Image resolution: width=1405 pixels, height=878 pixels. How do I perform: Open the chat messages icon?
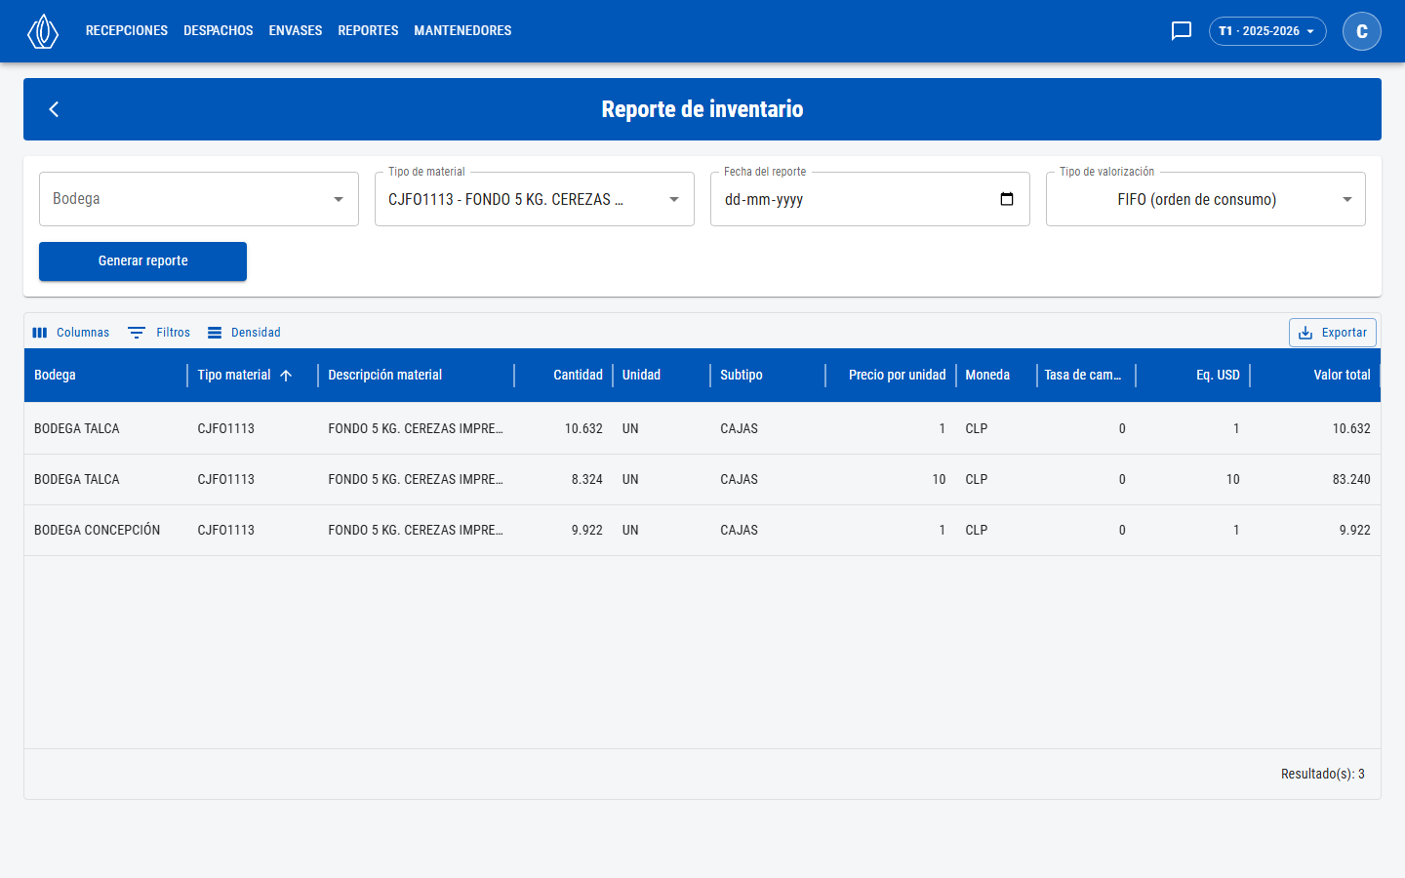coord(1182,31)
